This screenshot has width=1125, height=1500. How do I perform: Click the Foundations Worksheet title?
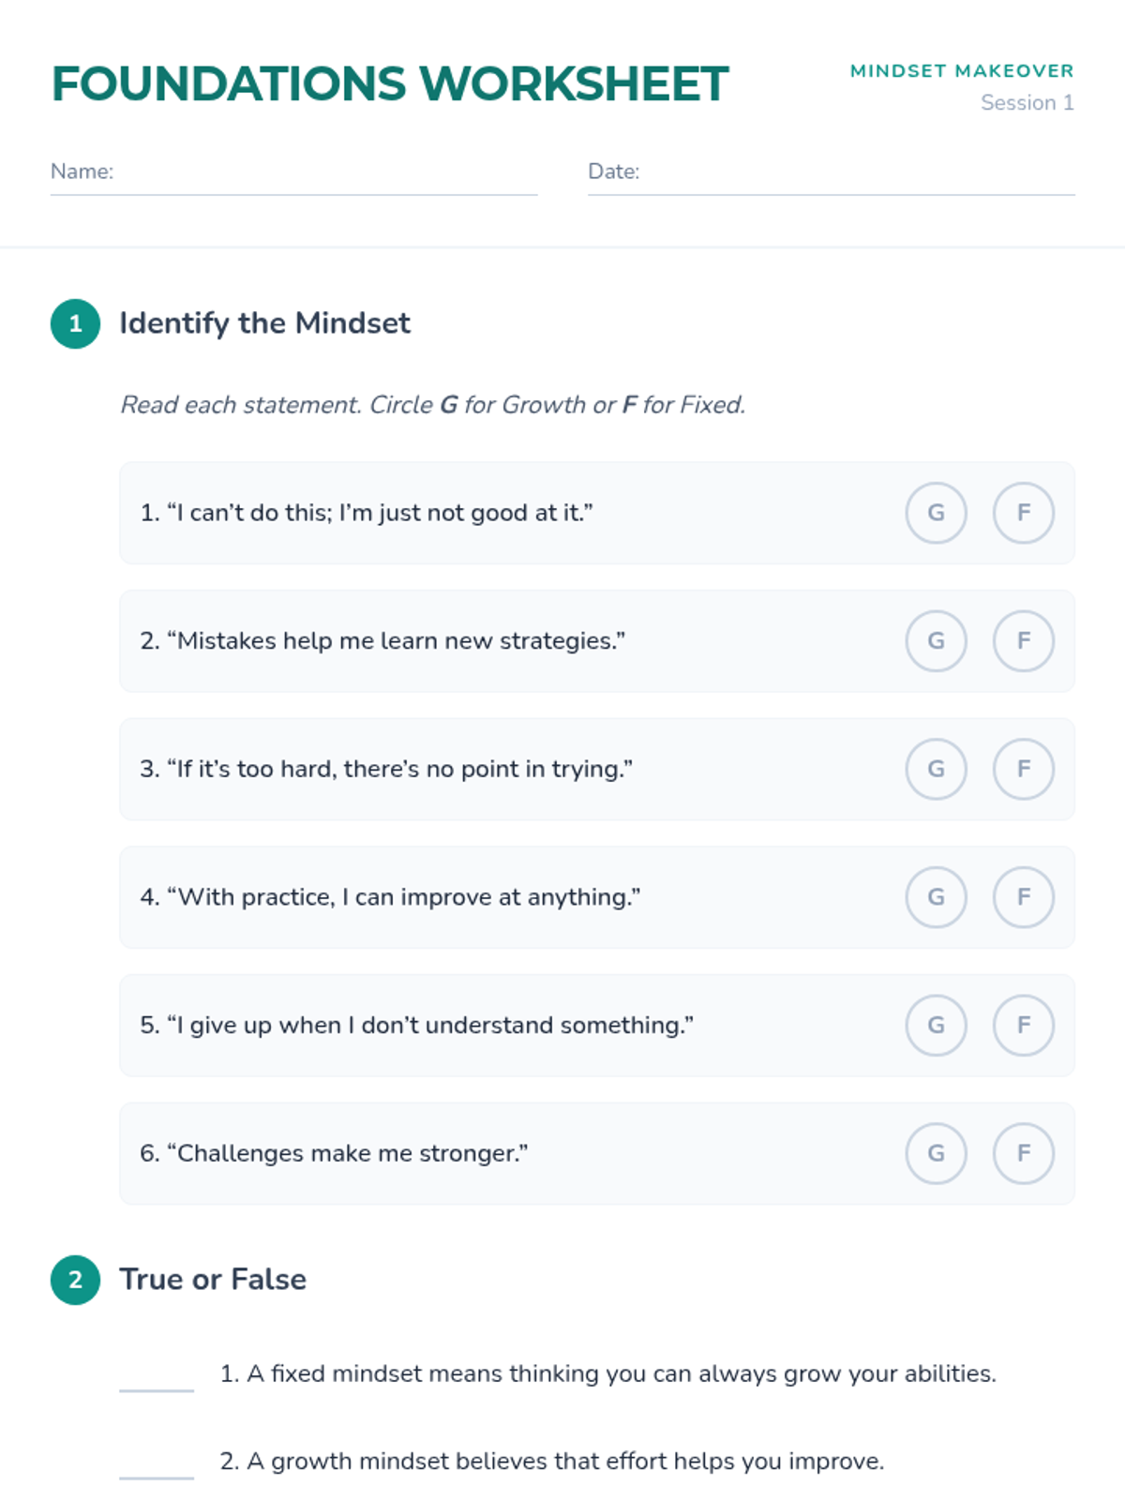coord(390,84)
